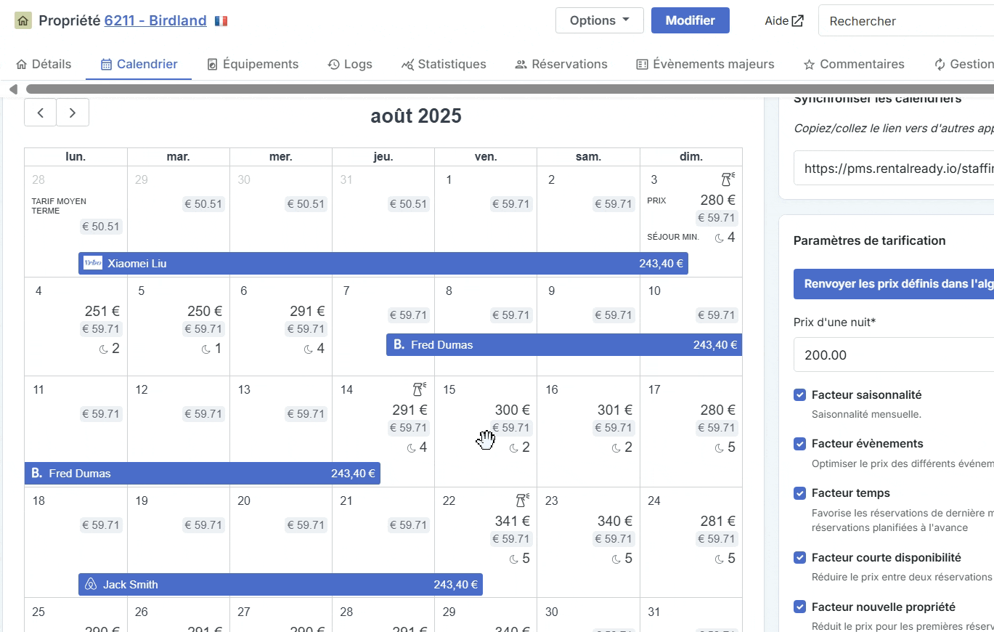Open the Xiaomei Liu reservation bar
Image resolution: width=994 pixels, height=632 pixels.
(x=383, y=263)
